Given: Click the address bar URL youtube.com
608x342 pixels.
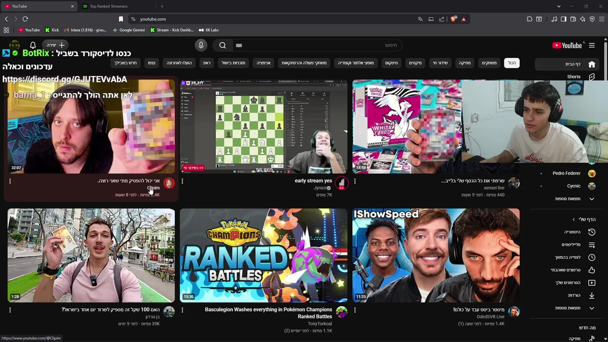Looking at the screenshot, I should point(153,19).
